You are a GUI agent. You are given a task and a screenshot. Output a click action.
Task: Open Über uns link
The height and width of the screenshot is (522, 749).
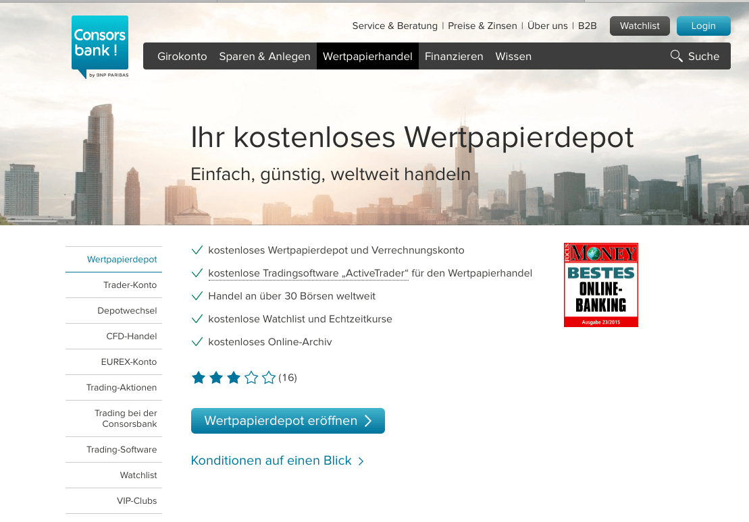pos(548,26)
